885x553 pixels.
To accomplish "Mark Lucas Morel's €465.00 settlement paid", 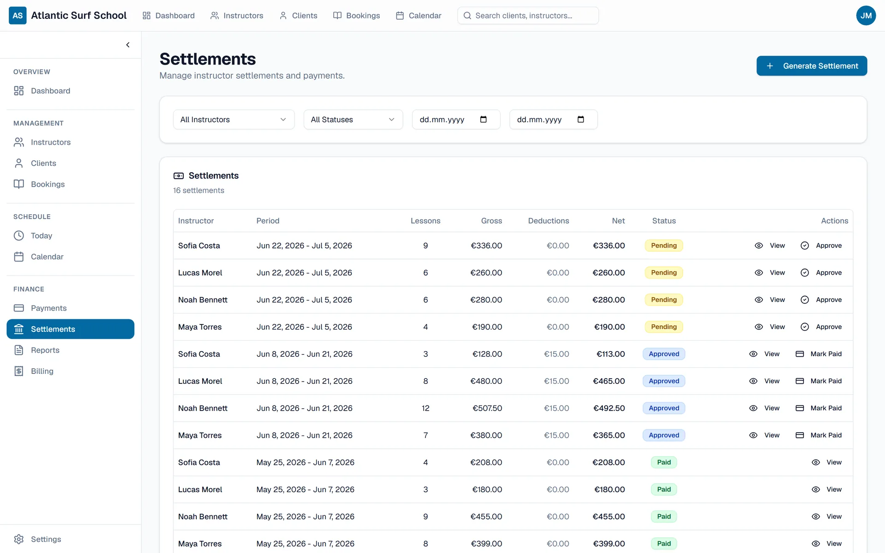I will click(819, 381).
